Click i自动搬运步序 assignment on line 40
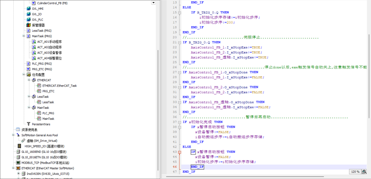The image size is (371, 179). 230,137
